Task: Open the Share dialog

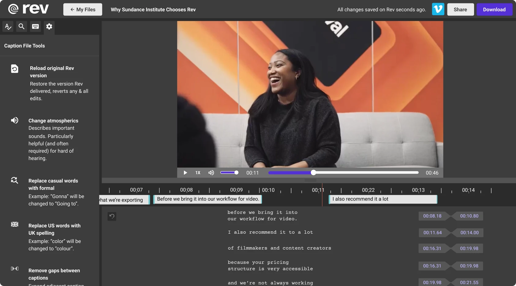Action: pyautogui.click(x=460, y=9)
